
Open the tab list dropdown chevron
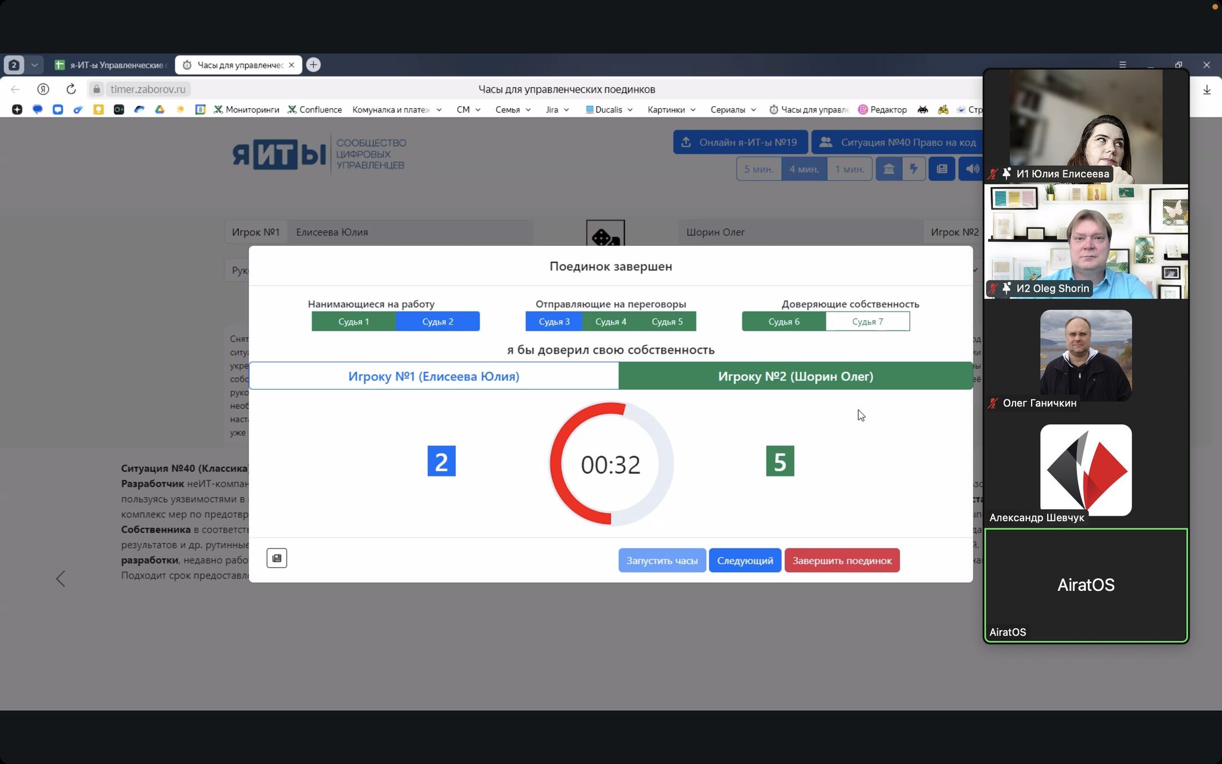click(x=35, y=64)
